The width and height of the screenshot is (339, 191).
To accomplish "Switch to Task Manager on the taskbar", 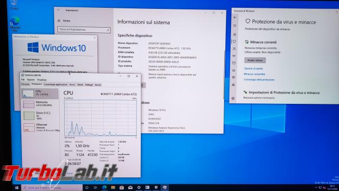I will (x=165, y=187).
